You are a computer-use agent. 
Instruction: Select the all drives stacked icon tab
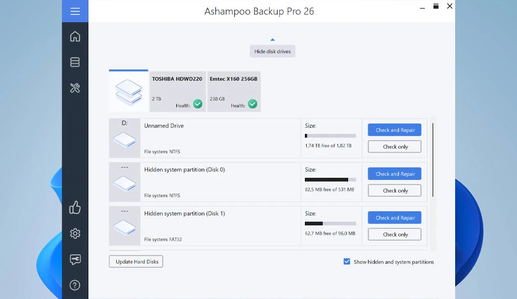click(129, 91)
